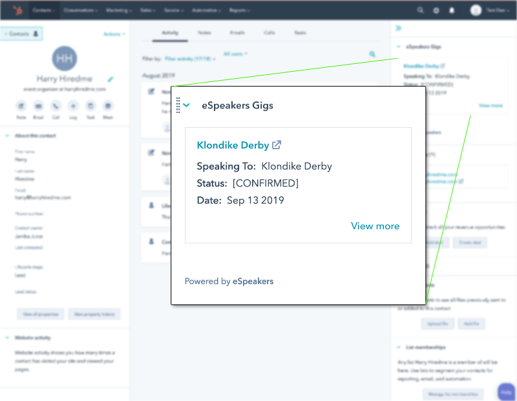Click the Meet action icon
The image size is (517, 401).
108,106
